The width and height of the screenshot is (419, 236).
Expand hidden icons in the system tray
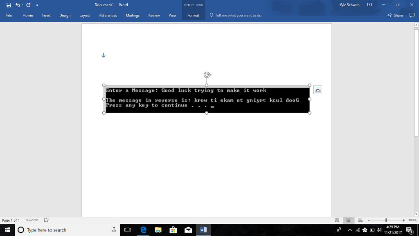[x=350, y=231]
